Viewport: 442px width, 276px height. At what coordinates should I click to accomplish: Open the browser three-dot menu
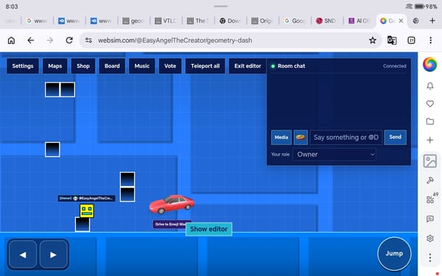[430, 40]
